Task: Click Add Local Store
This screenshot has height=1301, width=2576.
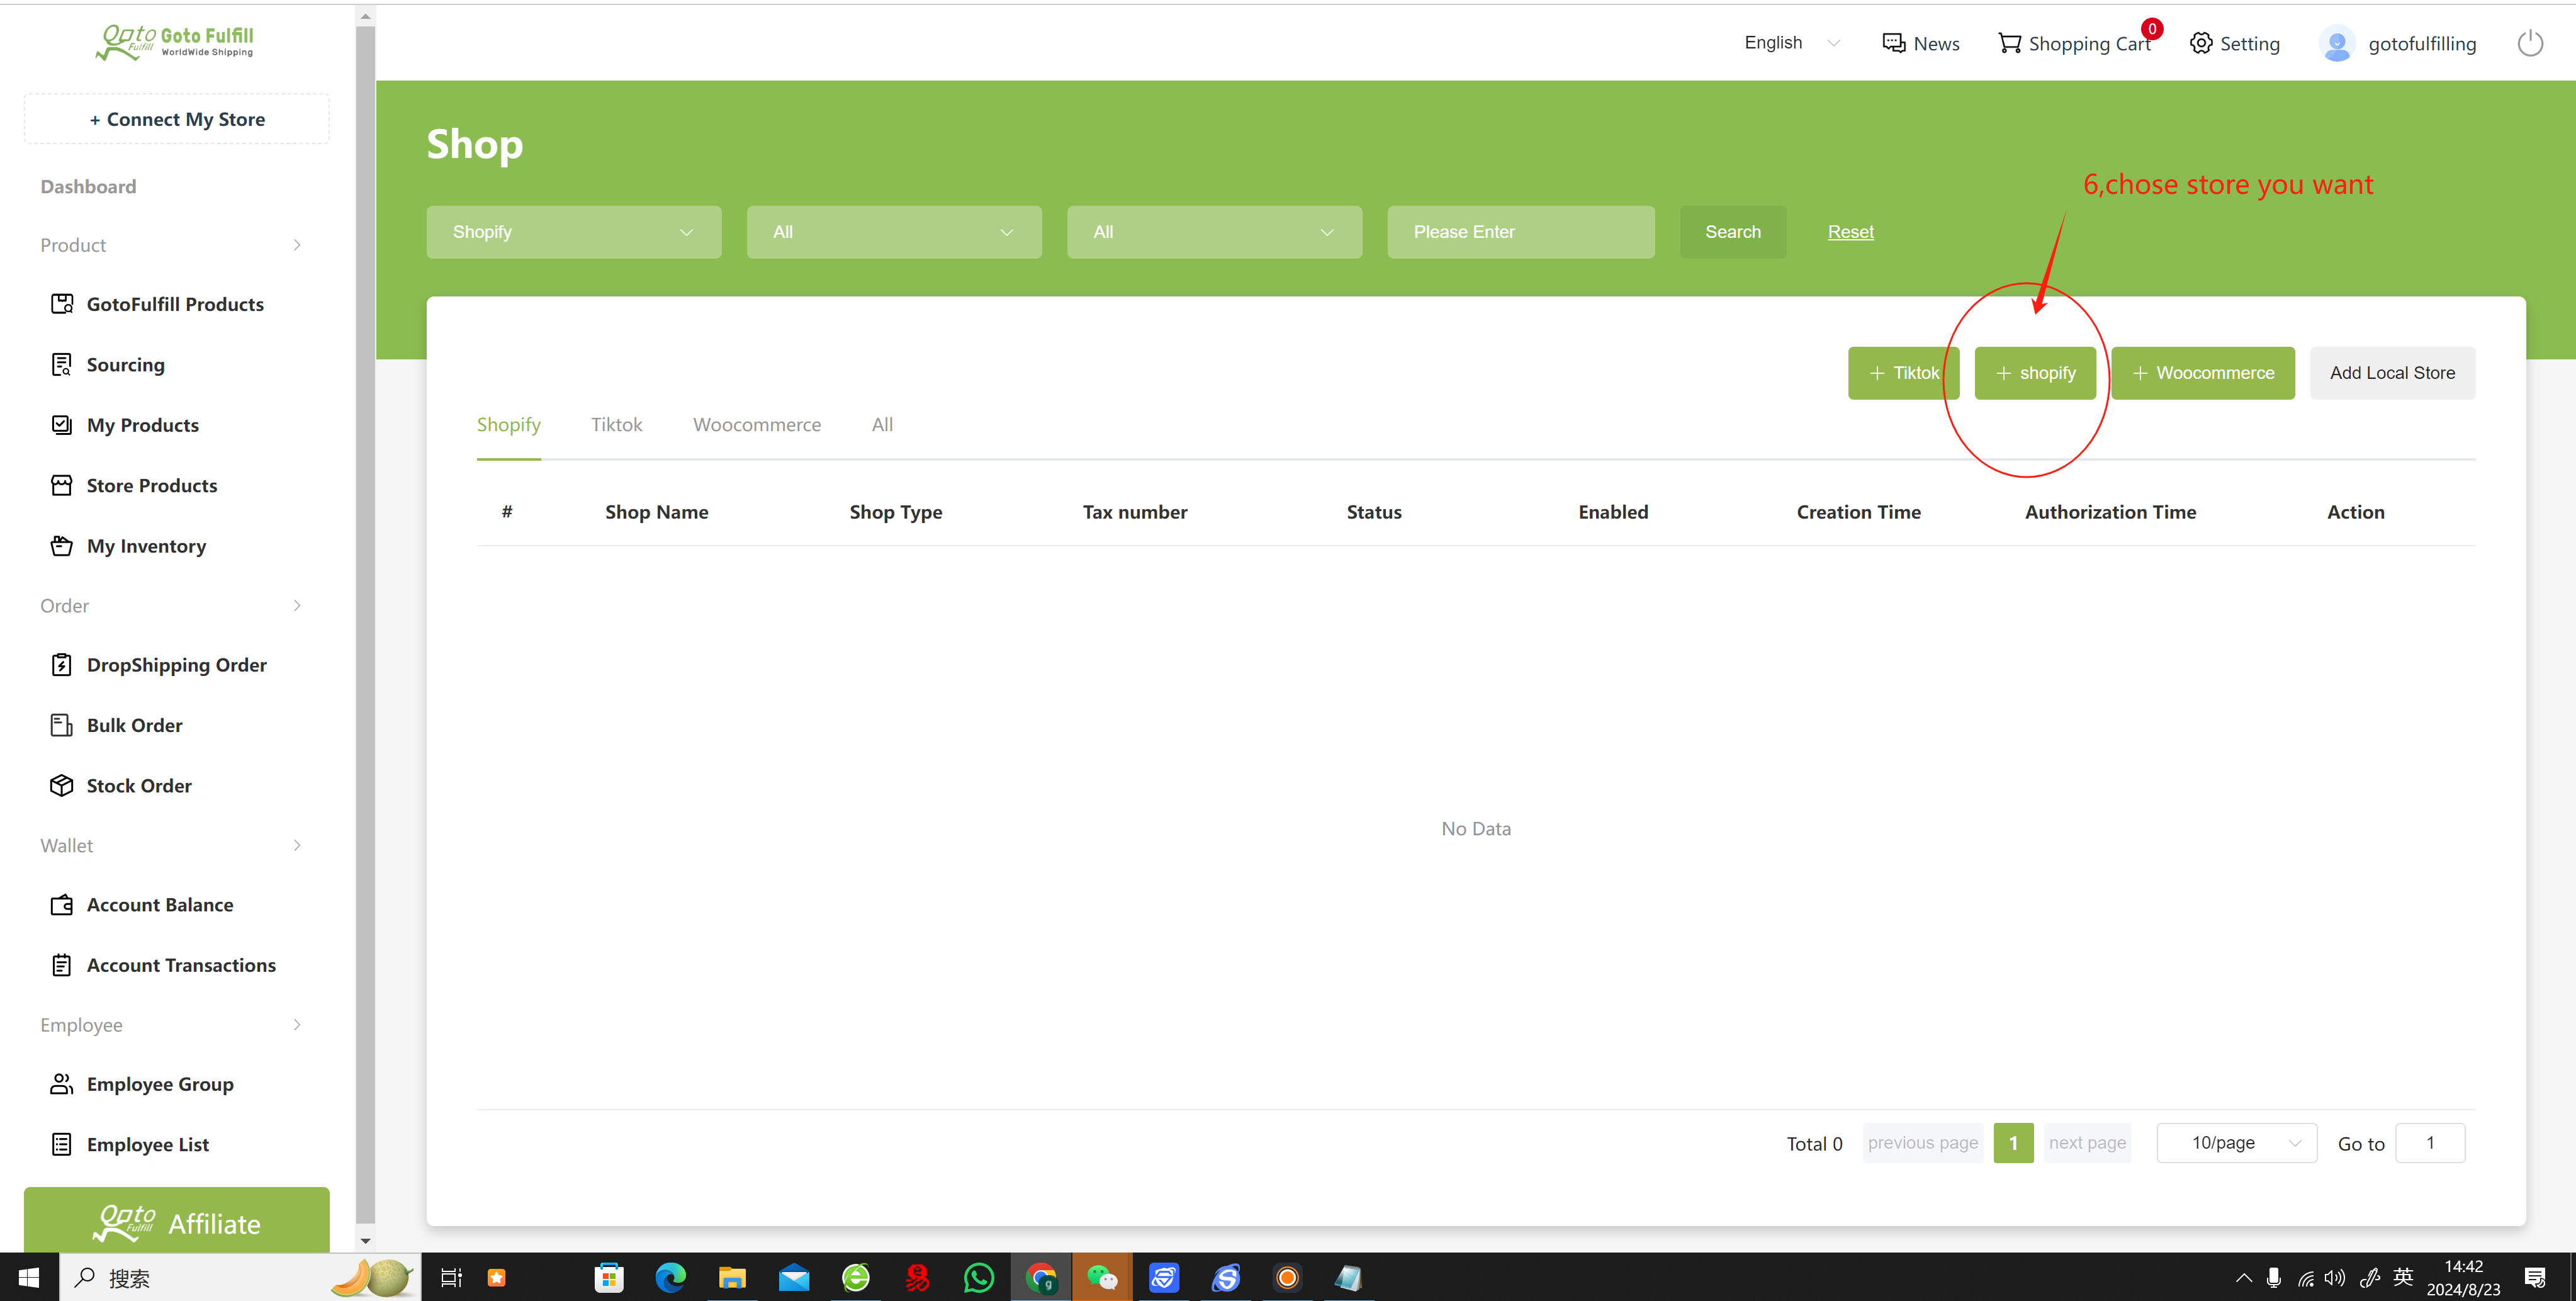Action: click(x=2392, y=373)
